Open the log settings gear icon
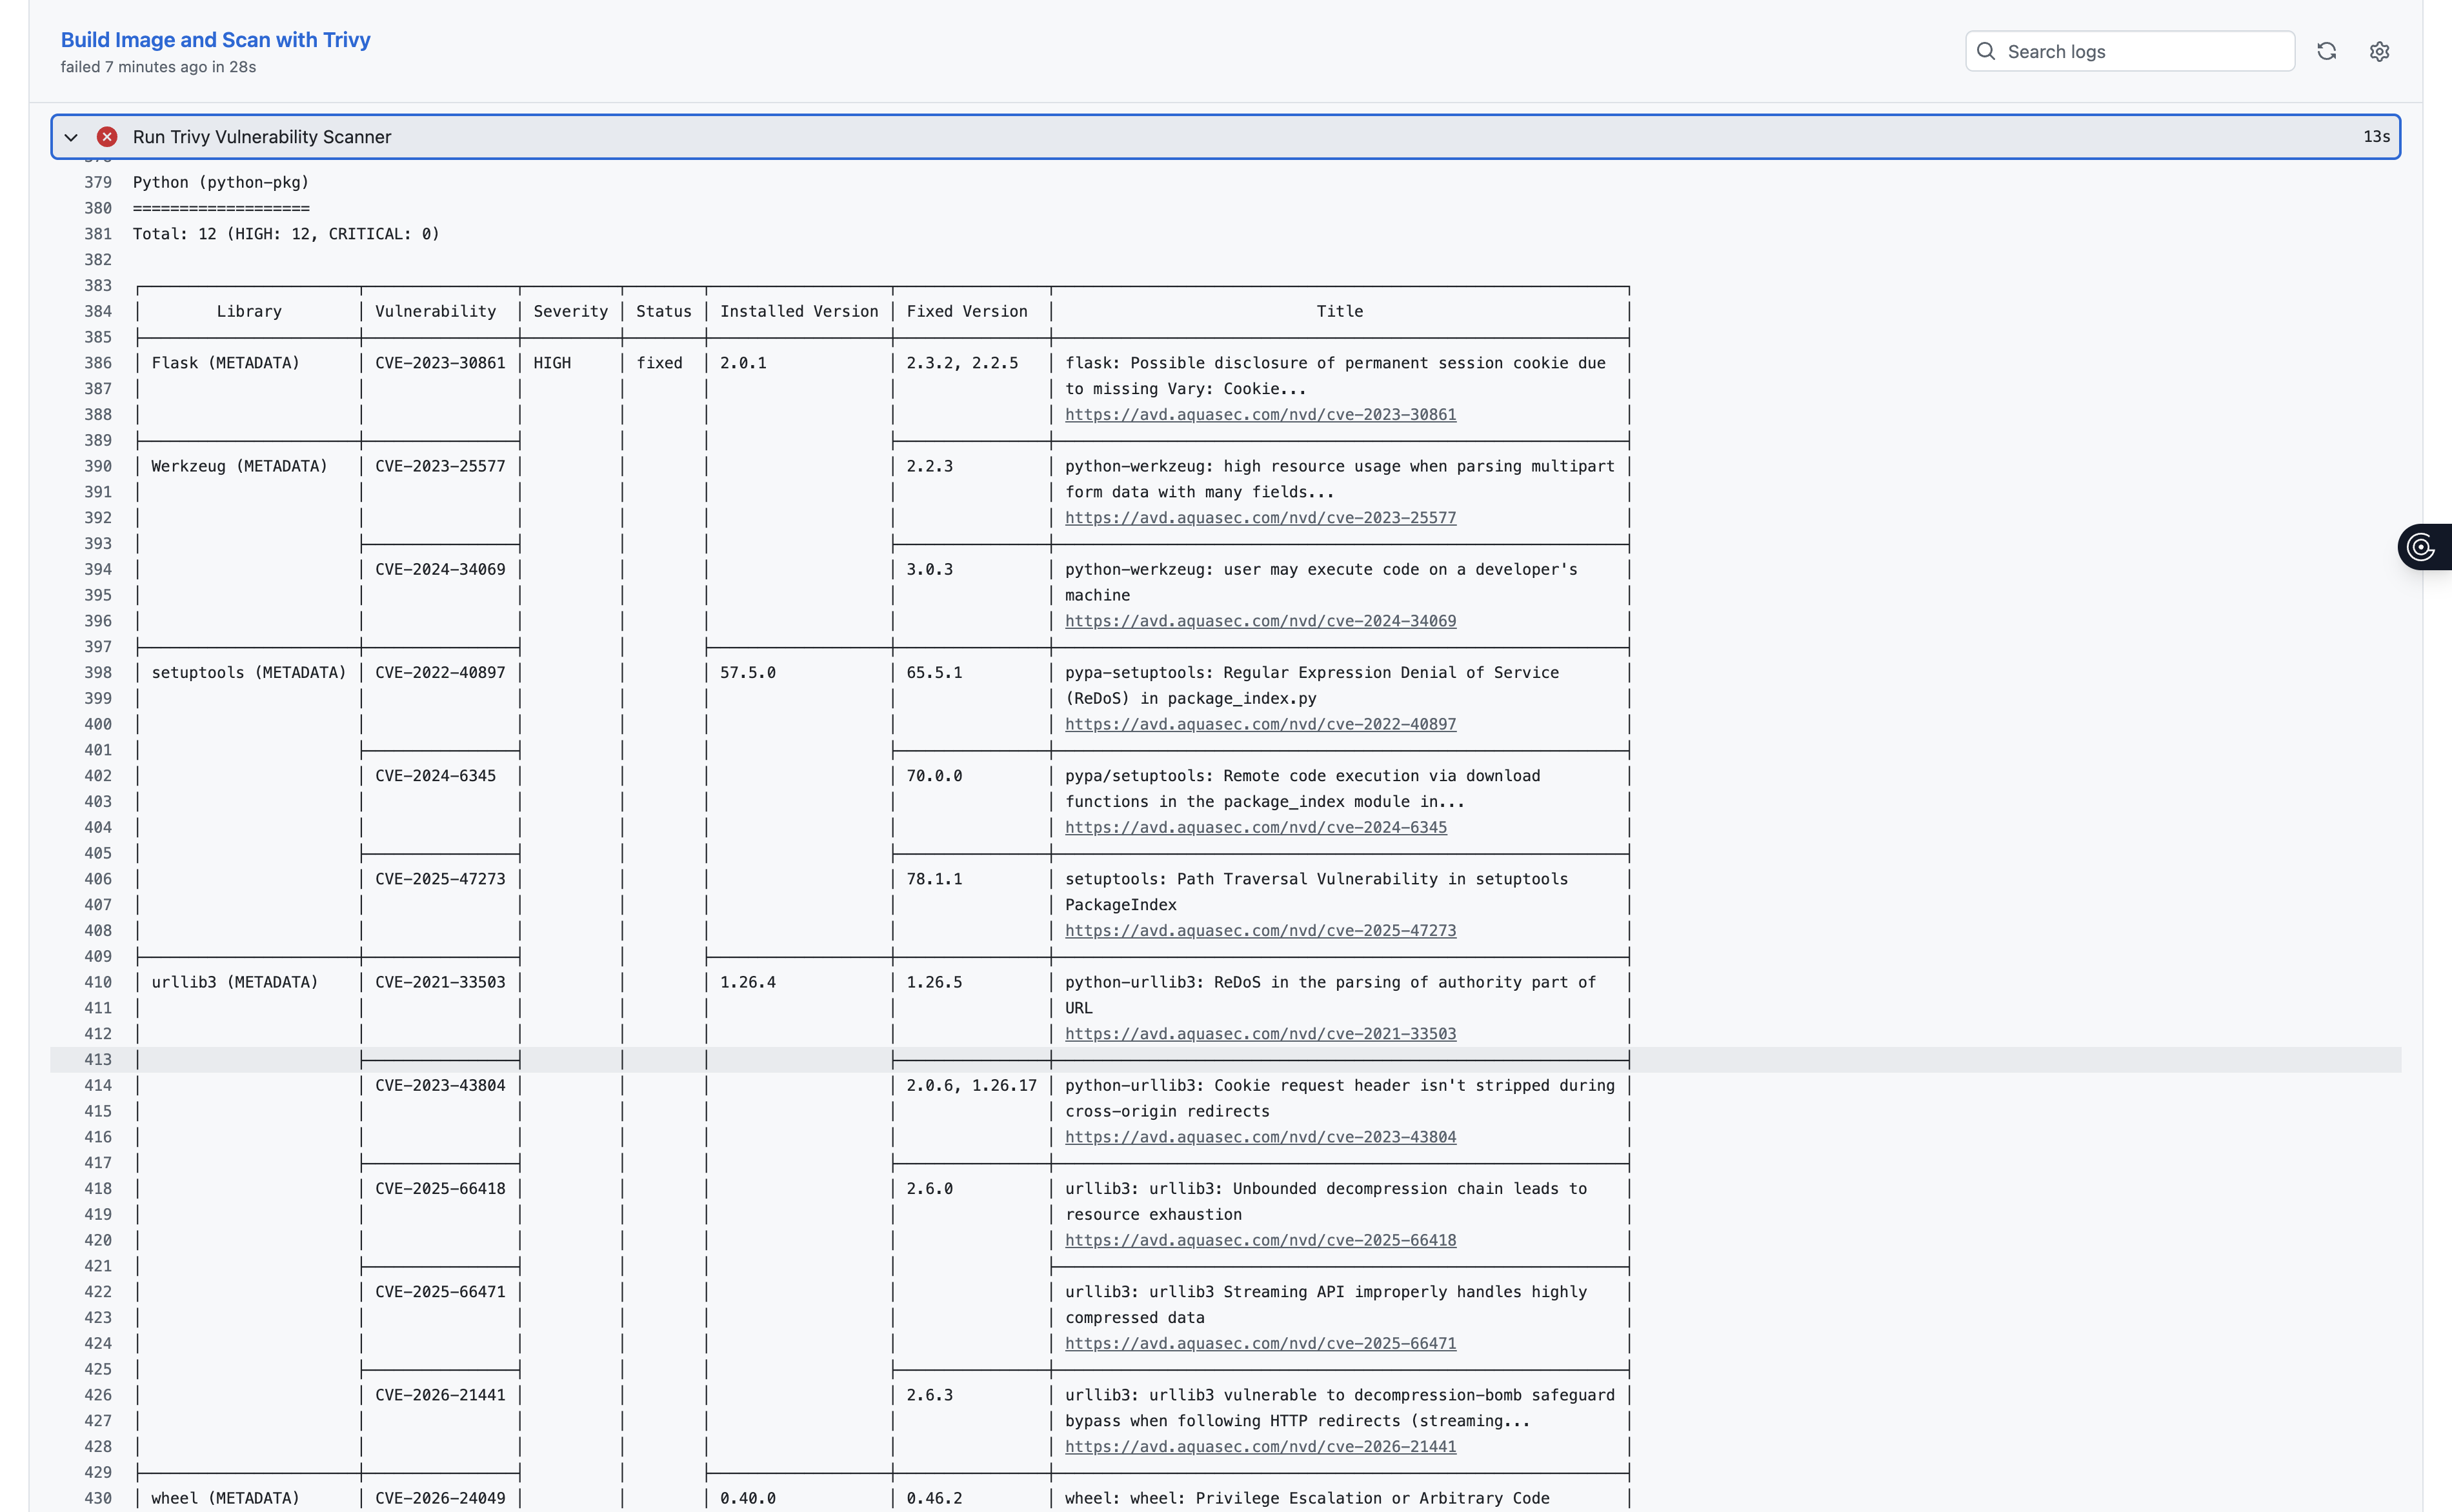 pos(2379,51)
